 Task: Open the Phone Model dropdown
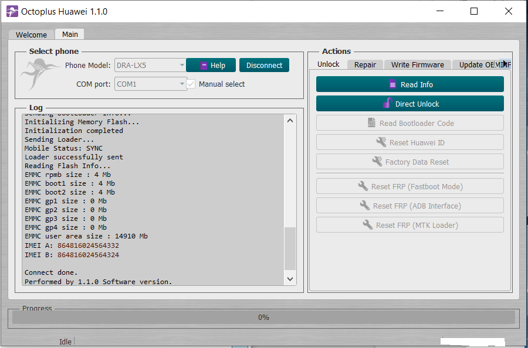click(150, 65)
